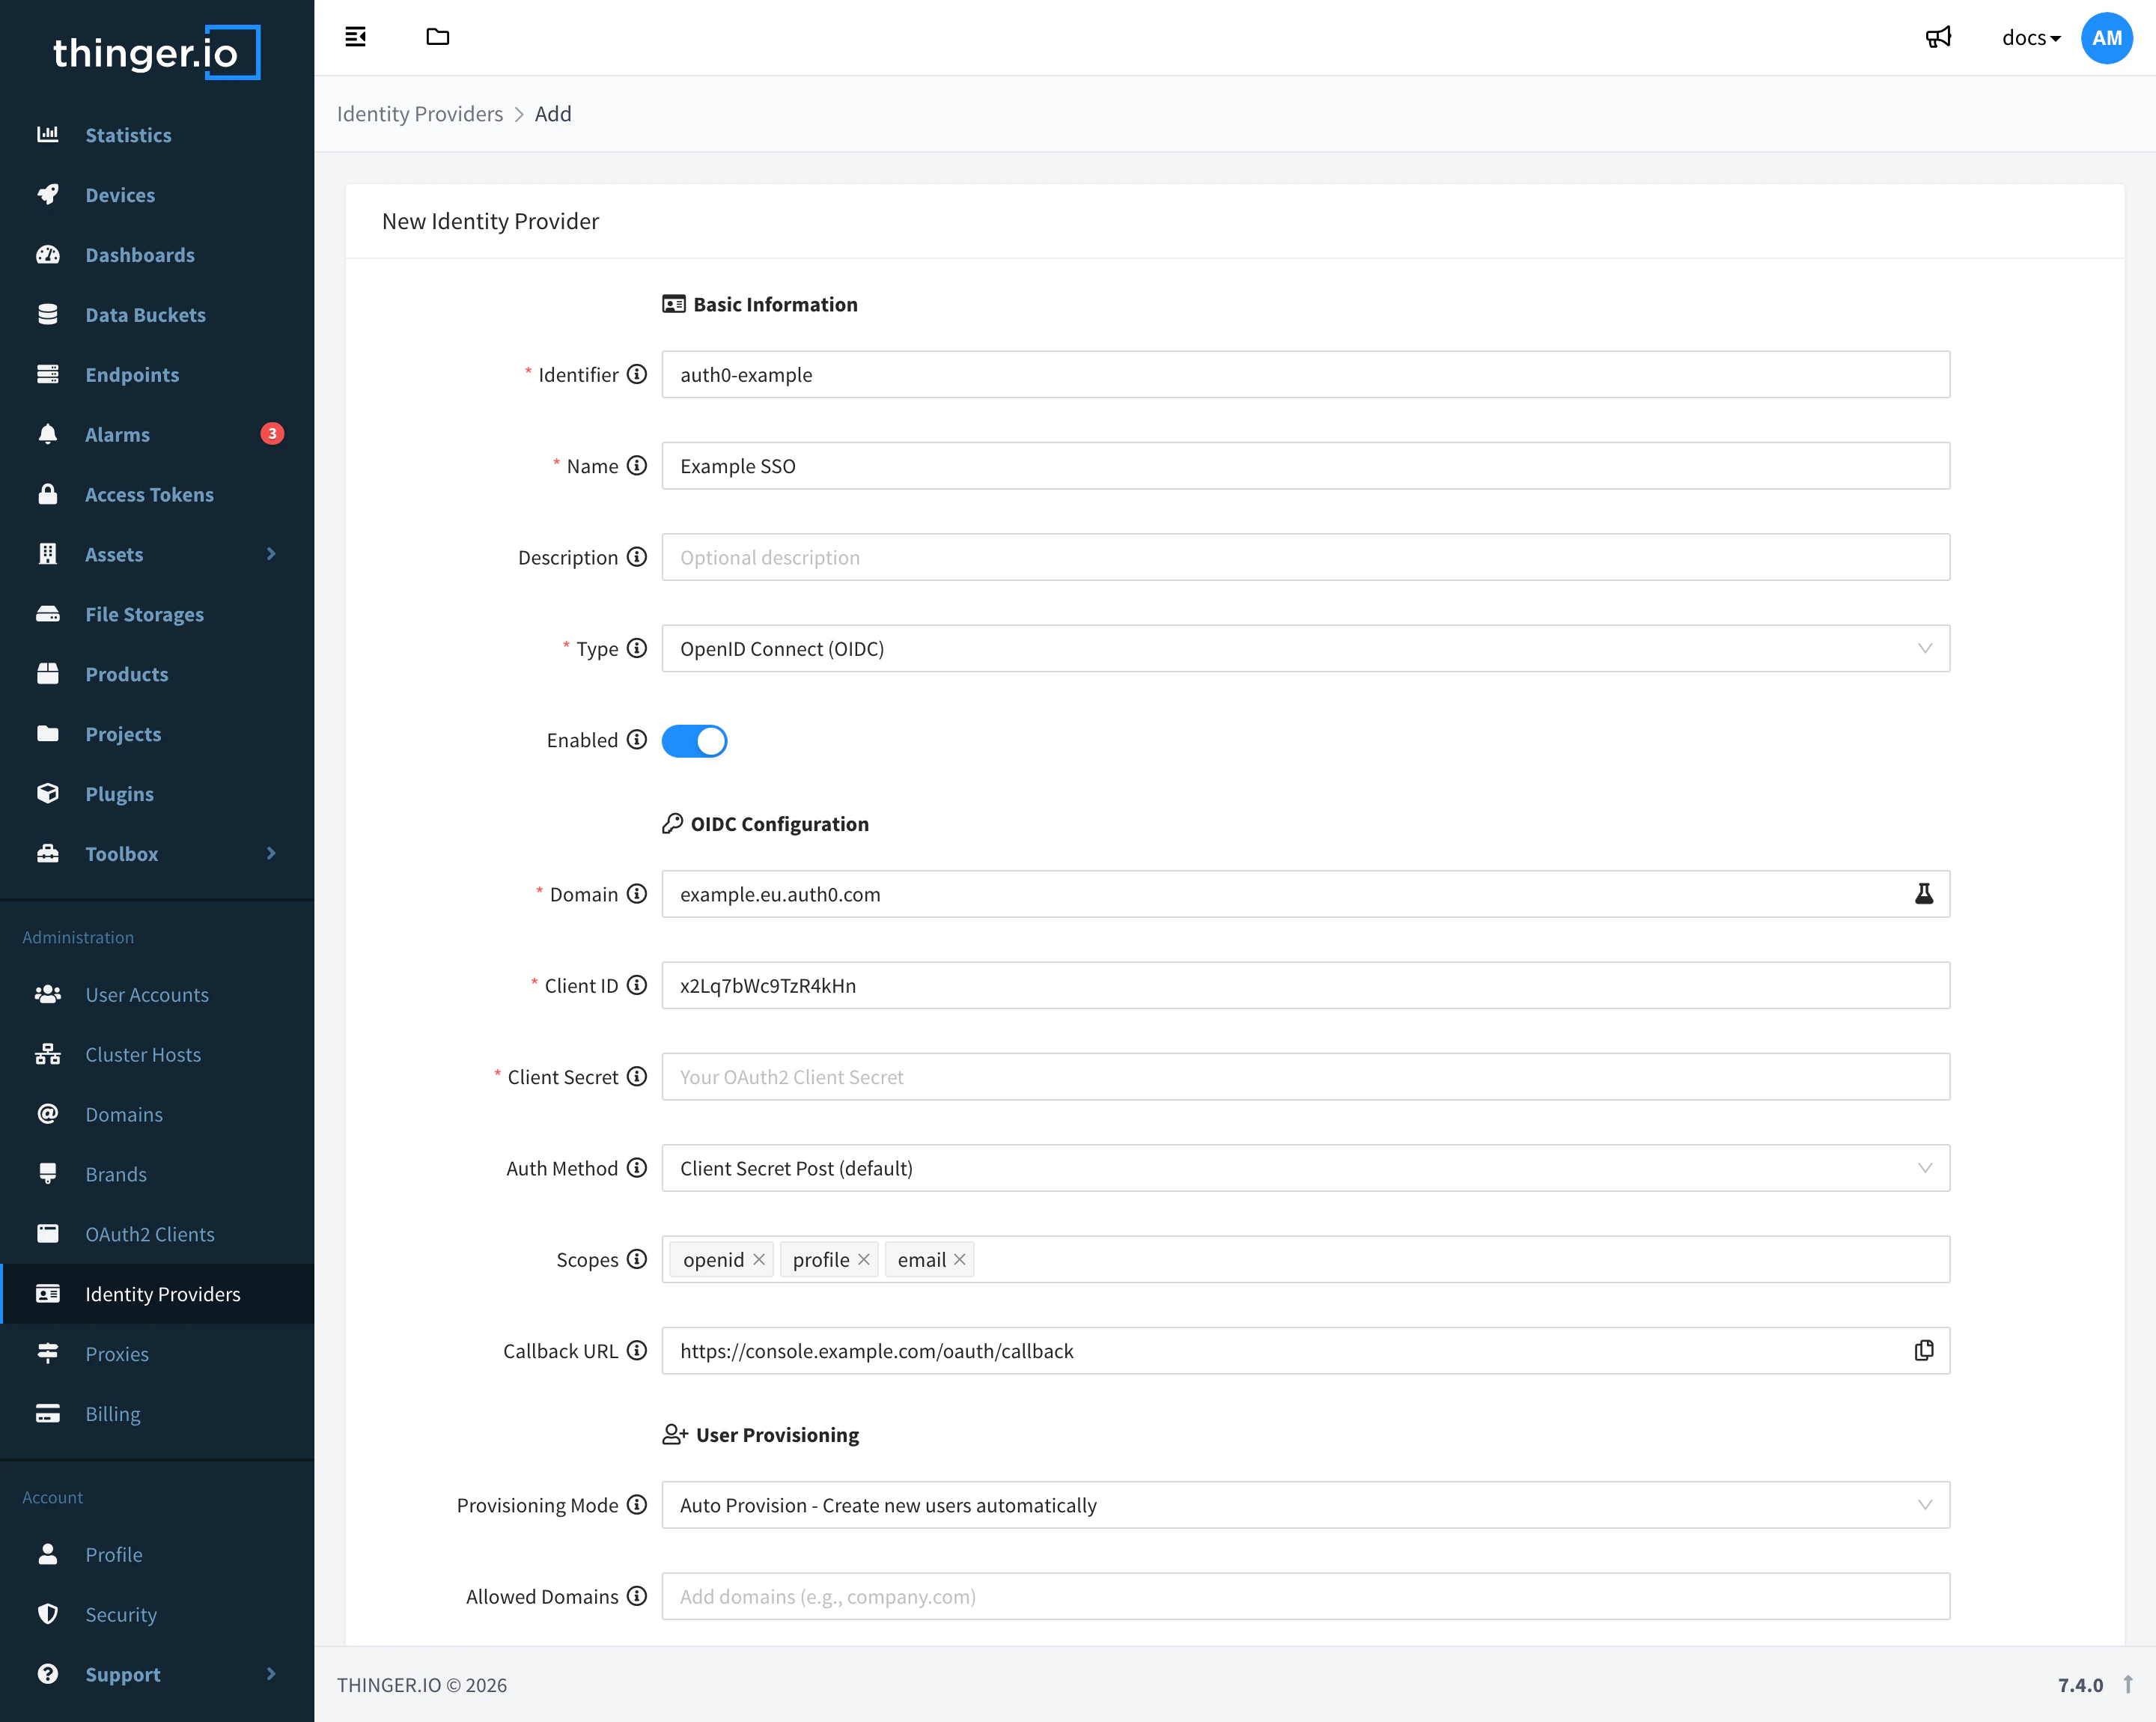Open announcements megaphone icon
2156x1722 pixels.
coord(1938,38)
